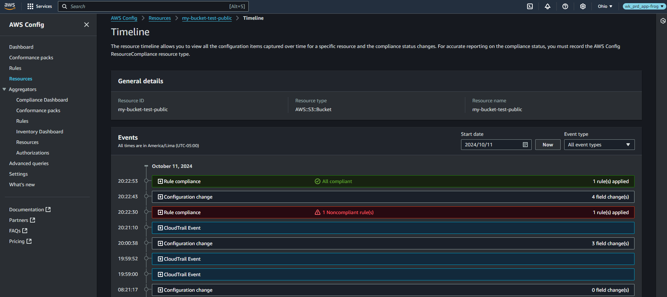This screenshot has width=667, height=297.
Task: Click the Now button
Action: 548,145
